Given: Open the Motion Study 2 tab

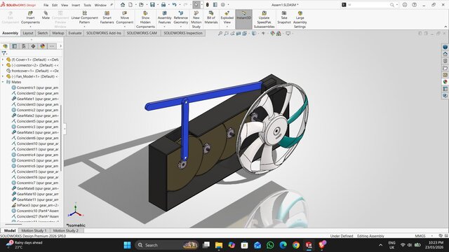Looking at the screenshot, I should coord(65,230).
